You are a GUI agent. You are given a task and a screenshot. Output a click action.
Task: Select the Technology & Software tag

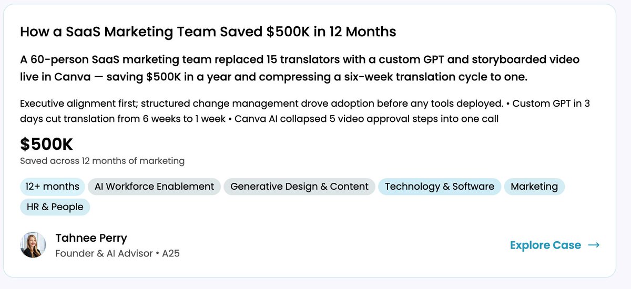(440, 187)
